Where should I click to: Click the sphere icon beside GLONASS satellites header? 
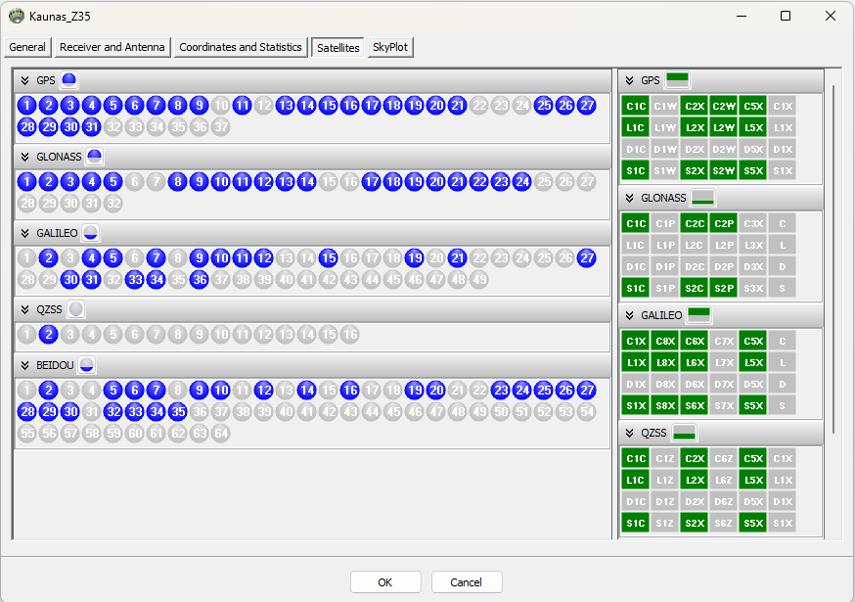(94, 157)
